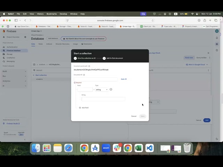
Task: Open a new Safari tab
Action: click(210, 21)
